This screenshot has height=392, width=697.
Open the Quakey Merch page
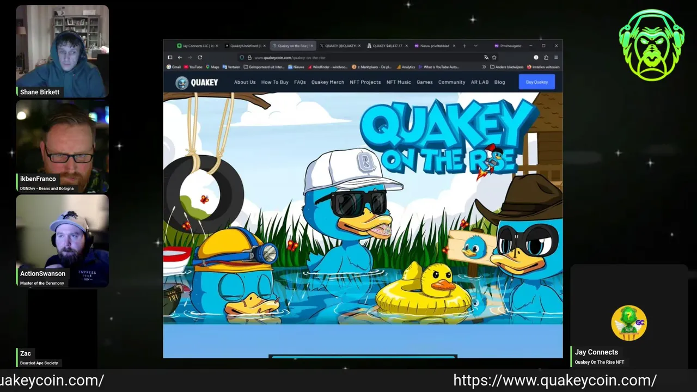pos(328,82)
